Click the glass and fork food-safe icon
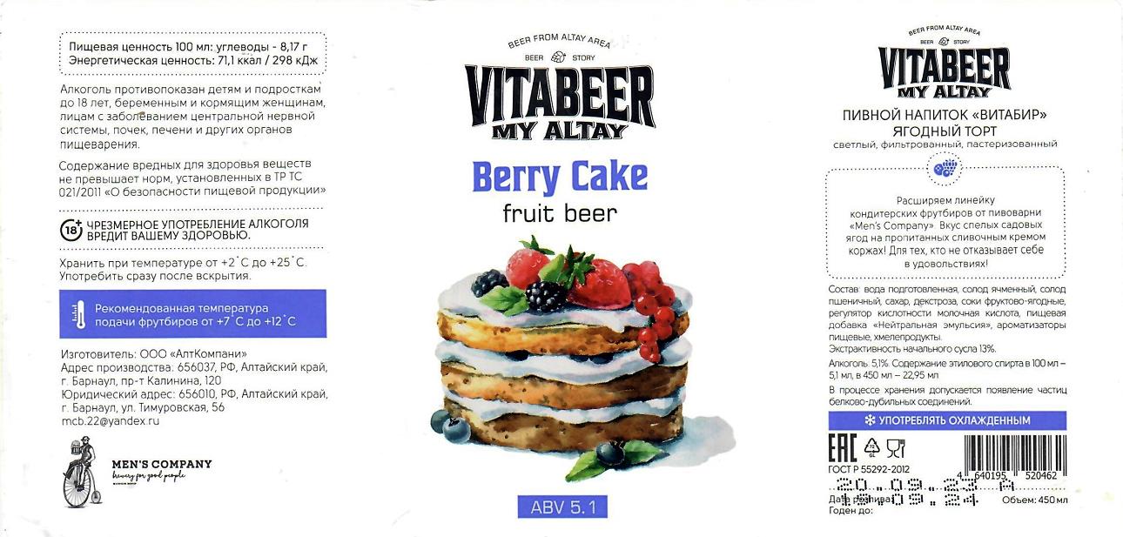 click(x=896, y=448)
